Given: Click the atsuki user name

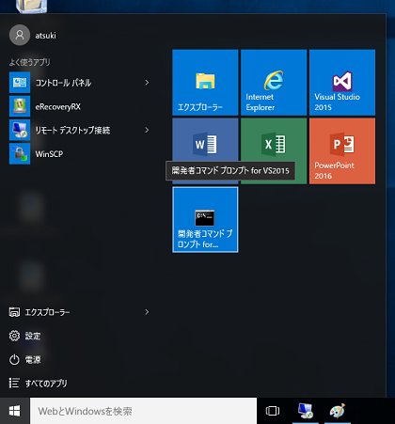Looking at the screenshot, I should 45,36.
